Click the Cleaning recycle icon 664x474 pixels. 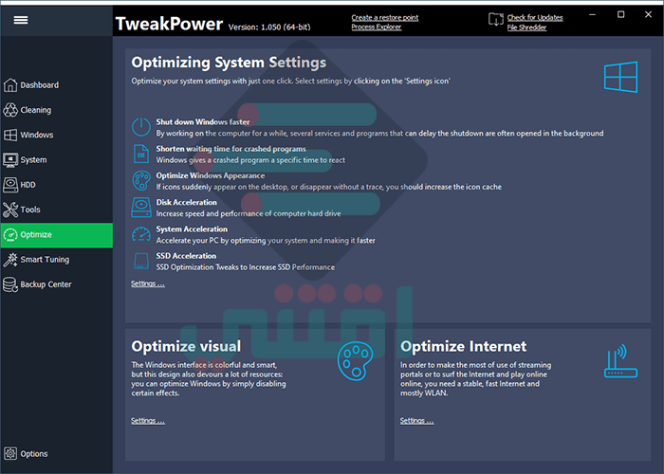tap(10, 110)
